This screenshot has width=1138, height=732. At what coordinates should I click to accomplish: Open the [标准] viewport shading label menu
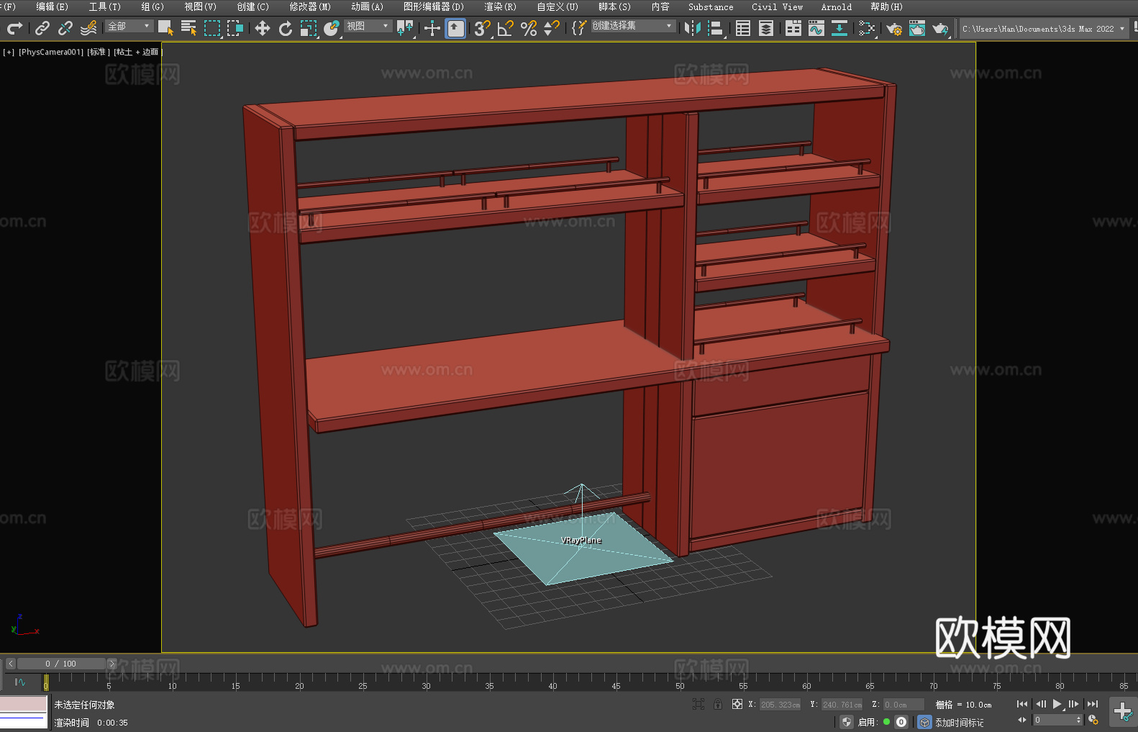99,52
